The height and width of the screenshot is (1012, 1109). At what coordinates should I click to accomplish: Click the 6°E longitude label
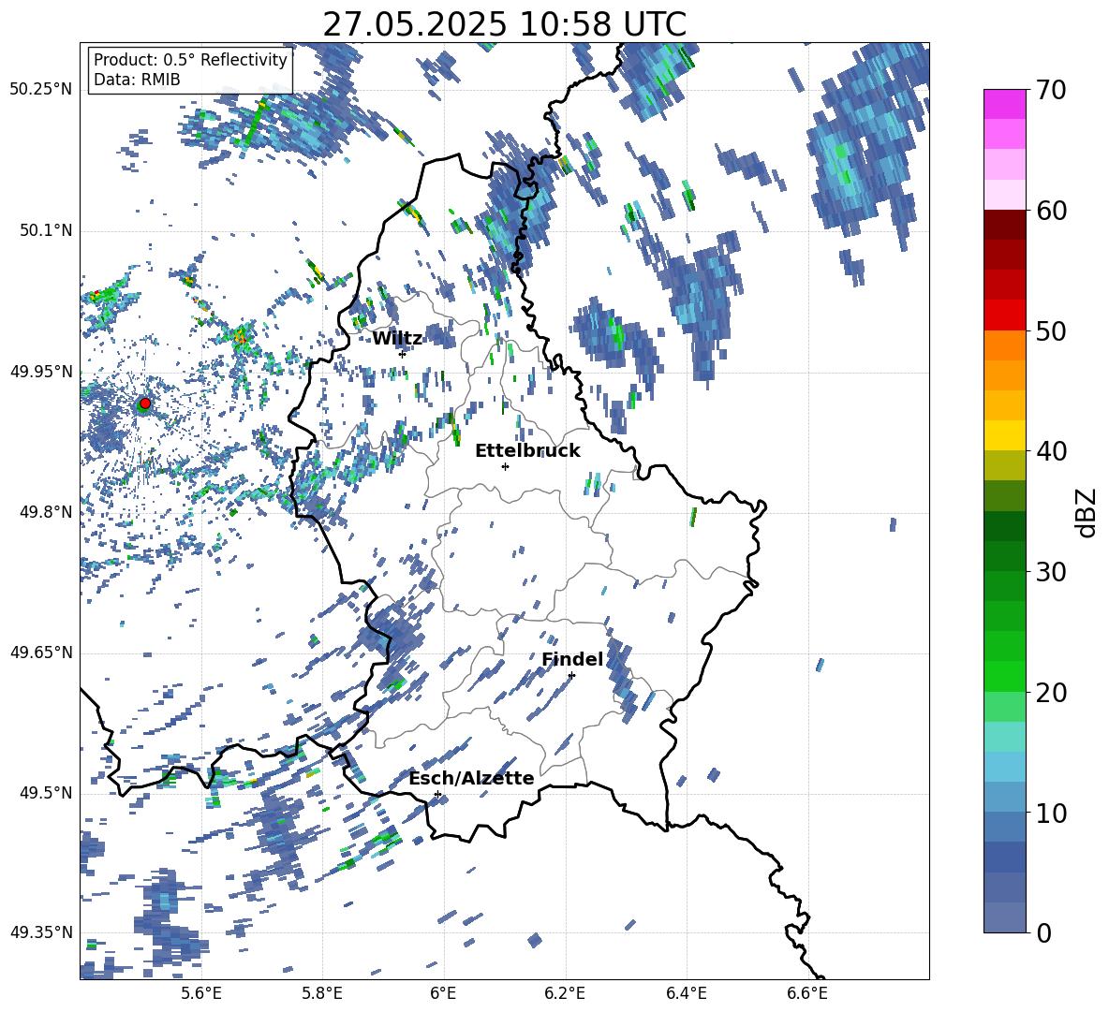coord(443,994)
